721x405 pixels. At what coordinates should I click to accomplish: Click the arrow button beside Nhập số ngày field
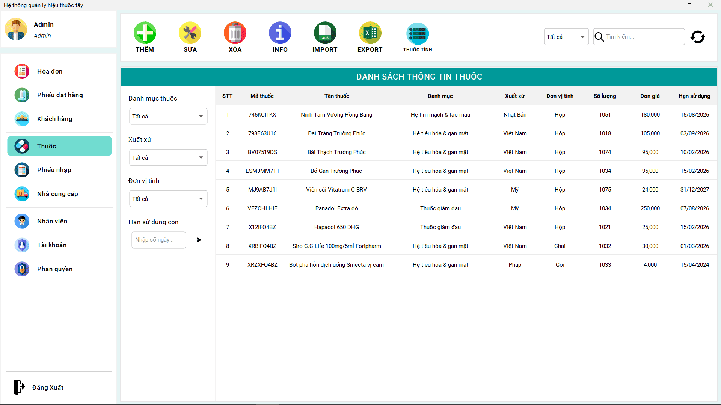point(198,240)
